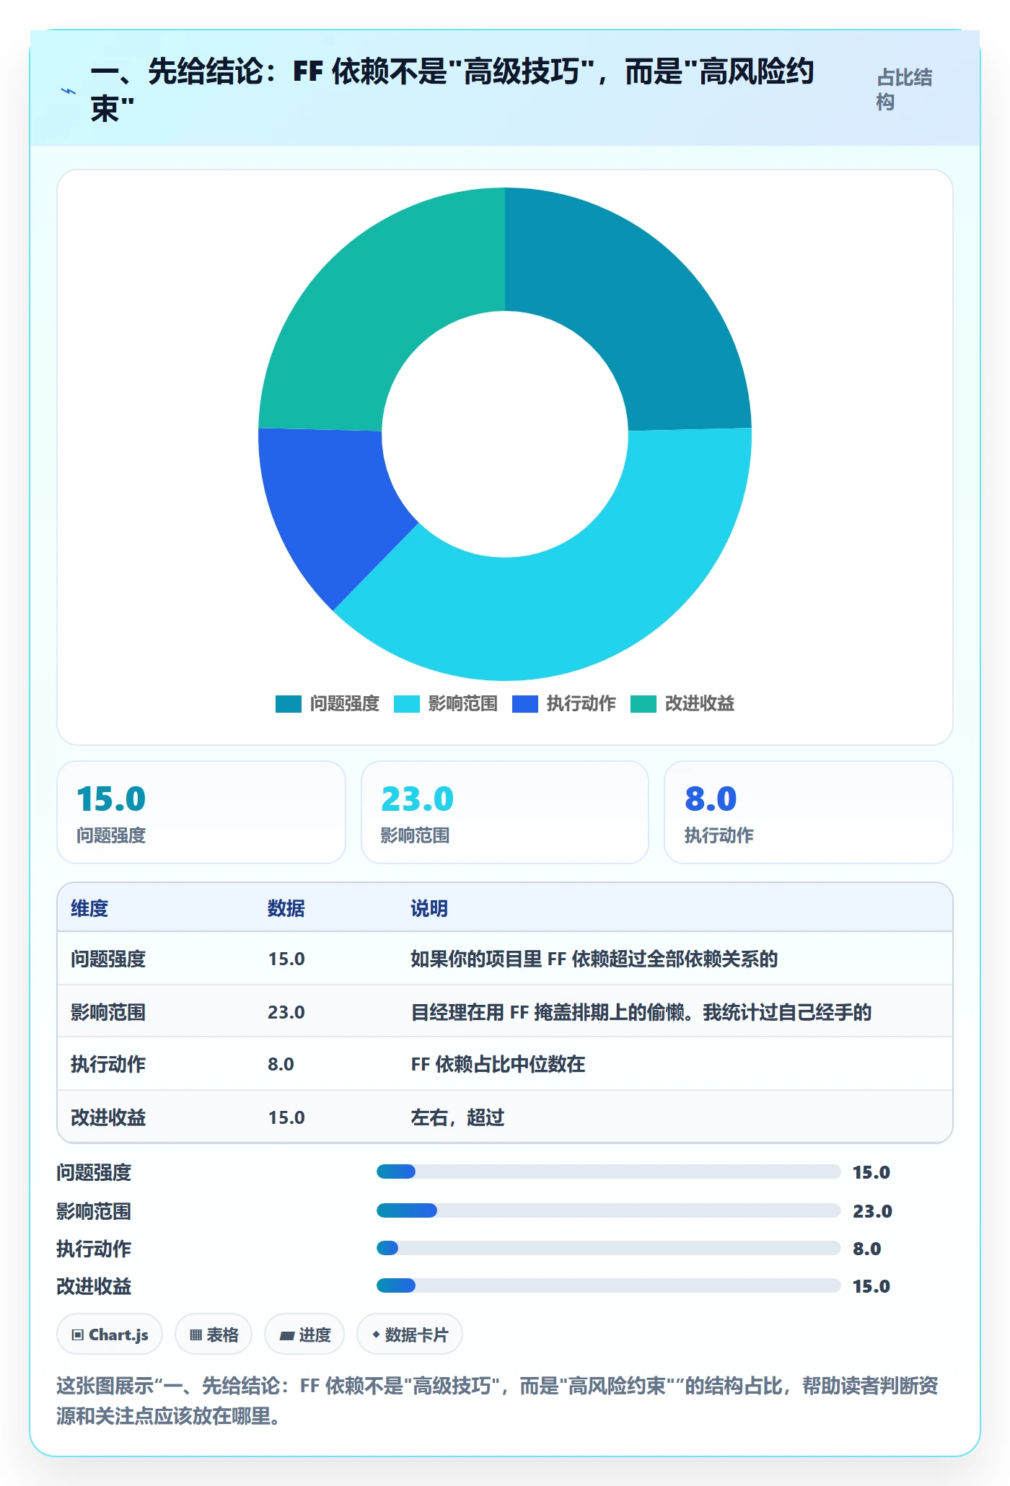Toggle the 执行动作 legend entry

tap(564, 703)
